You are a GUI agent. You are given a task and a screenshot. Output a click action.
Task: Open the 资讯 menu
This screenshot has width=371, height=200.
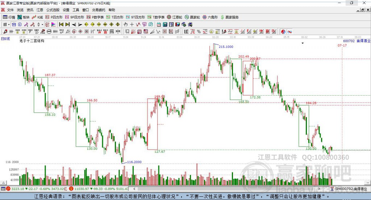pos(30,10)
